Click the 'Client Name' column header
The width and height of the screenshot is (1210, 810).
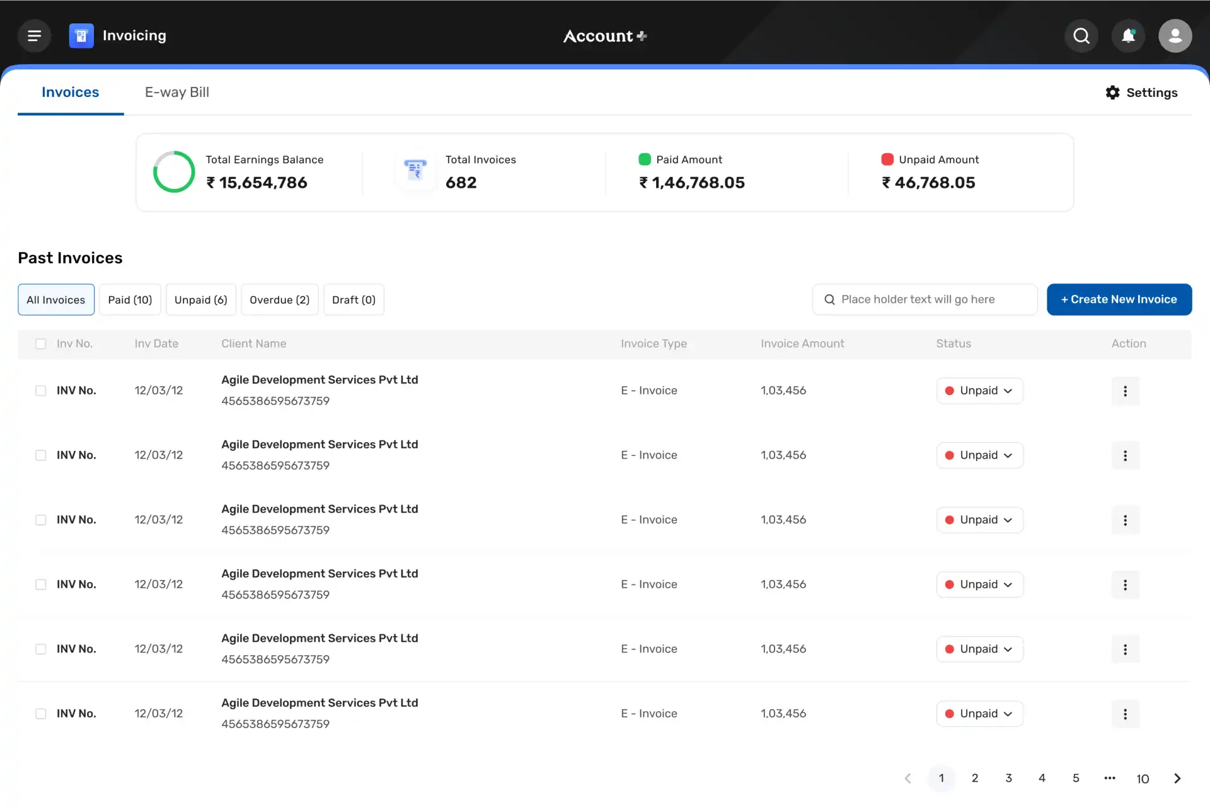[x=253, y=344]
